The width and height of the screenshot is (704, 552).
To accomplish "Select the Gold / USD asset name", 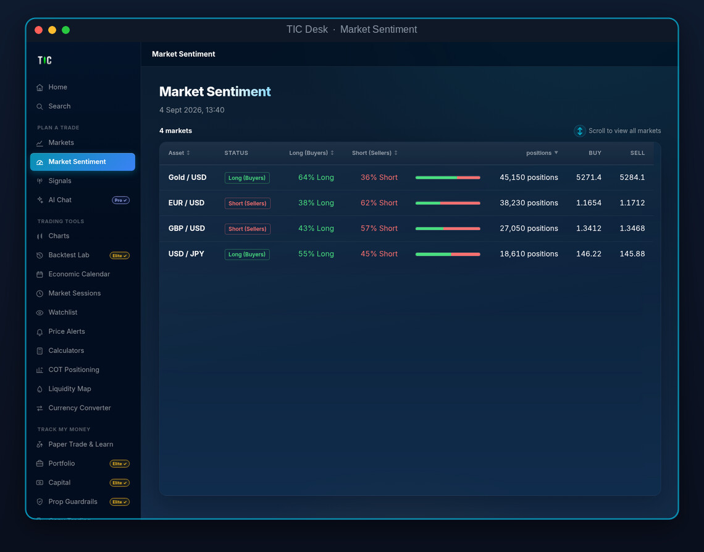I will click(187, 177).
